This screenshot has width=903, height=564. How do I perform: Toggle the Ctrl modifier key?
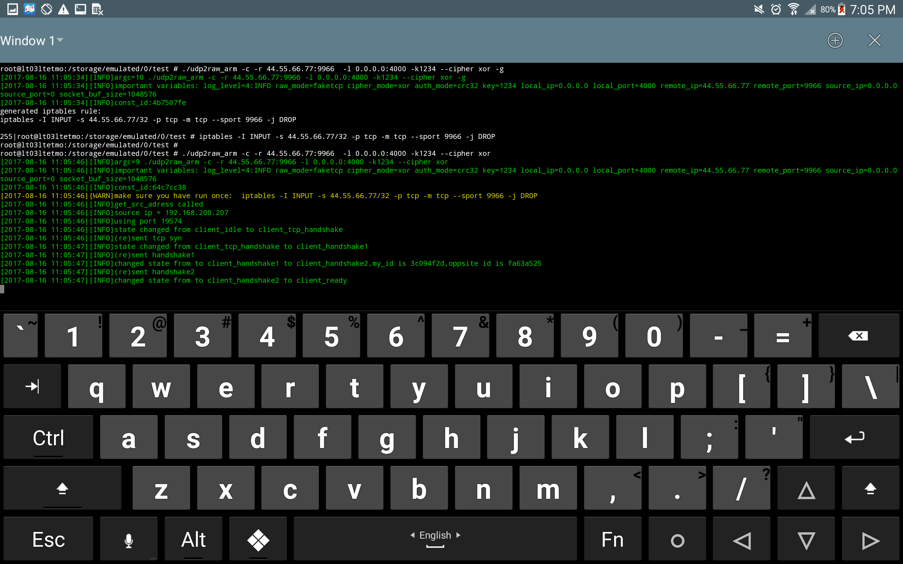coord(48,437)
